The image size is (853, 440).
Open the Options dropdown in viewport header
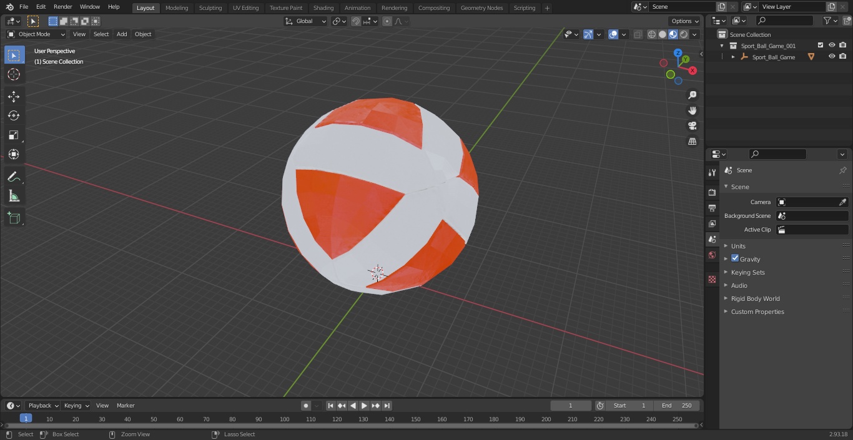pos(685,21)
